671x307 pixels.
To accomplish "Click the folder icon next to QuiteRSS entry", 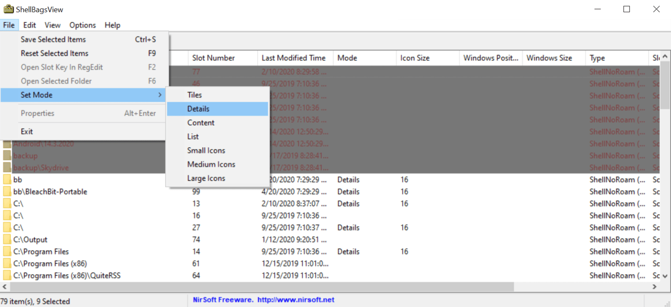I will click(x=7, y=276).
